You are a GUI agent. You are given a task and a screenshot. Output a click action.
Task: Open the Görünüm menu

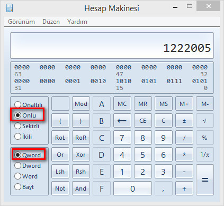(21, 22)
